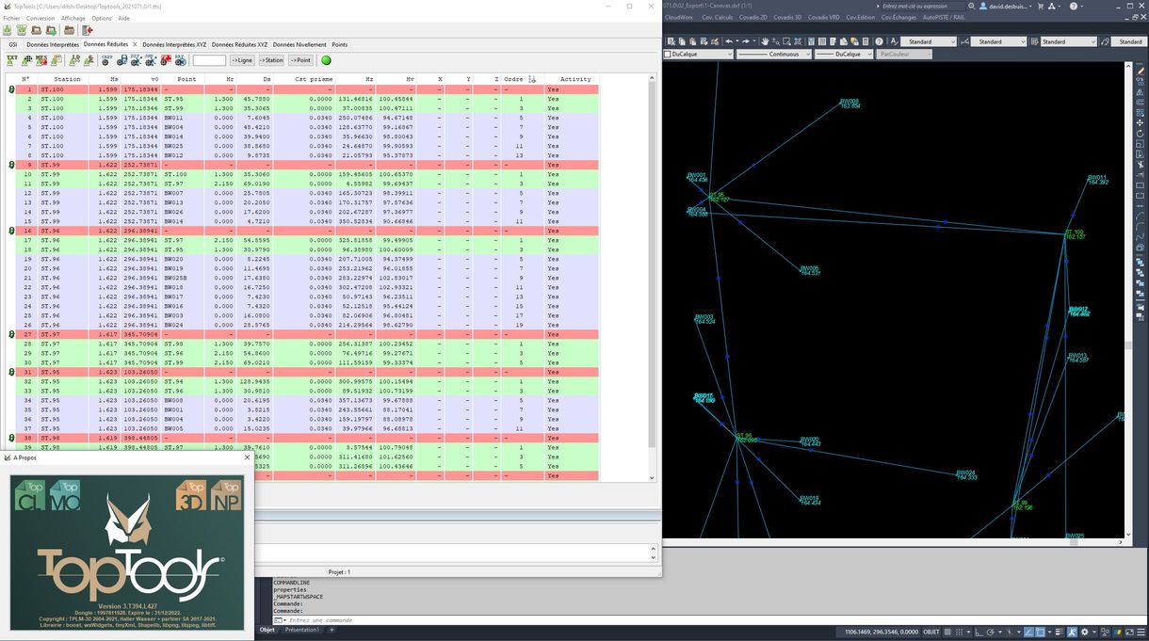
Task: Click the red cross tool icon in data toolbar
Action: tap(168, 60)
